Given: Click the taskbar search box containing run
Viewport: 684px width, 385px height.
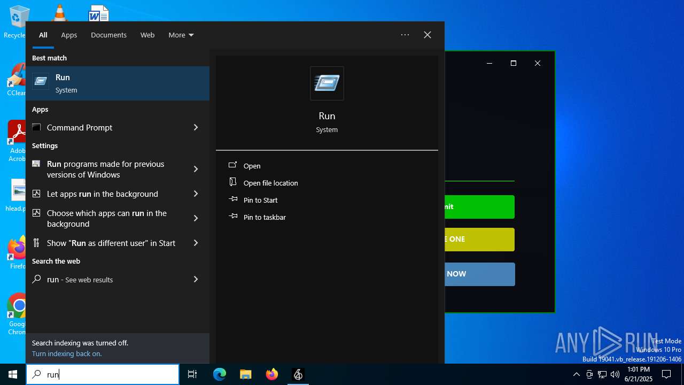Looking at the screenshot, I should pyautogui.click(x=103, y=374).
